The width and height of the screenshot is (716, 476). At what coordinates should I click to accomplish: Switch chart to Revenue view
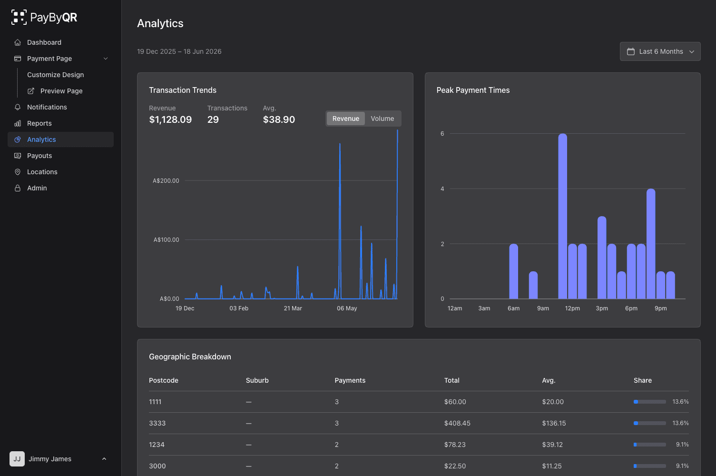pos(346,119)
